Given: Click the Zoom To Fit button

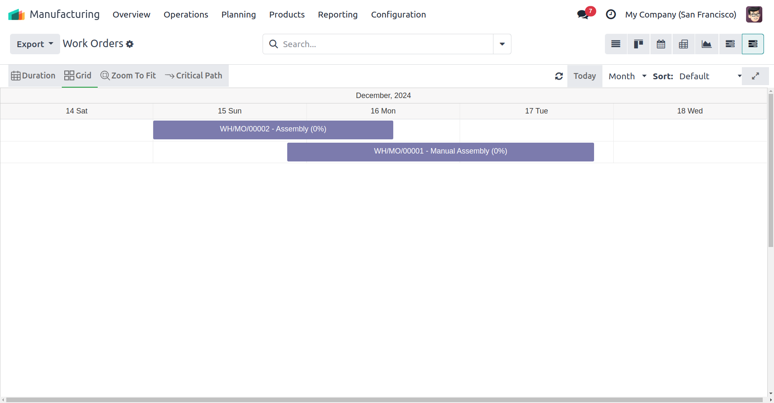Looking at the screenshot, I should click(129, 76).
